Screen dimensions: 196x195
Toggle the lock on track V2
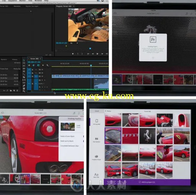pos(33,73)
